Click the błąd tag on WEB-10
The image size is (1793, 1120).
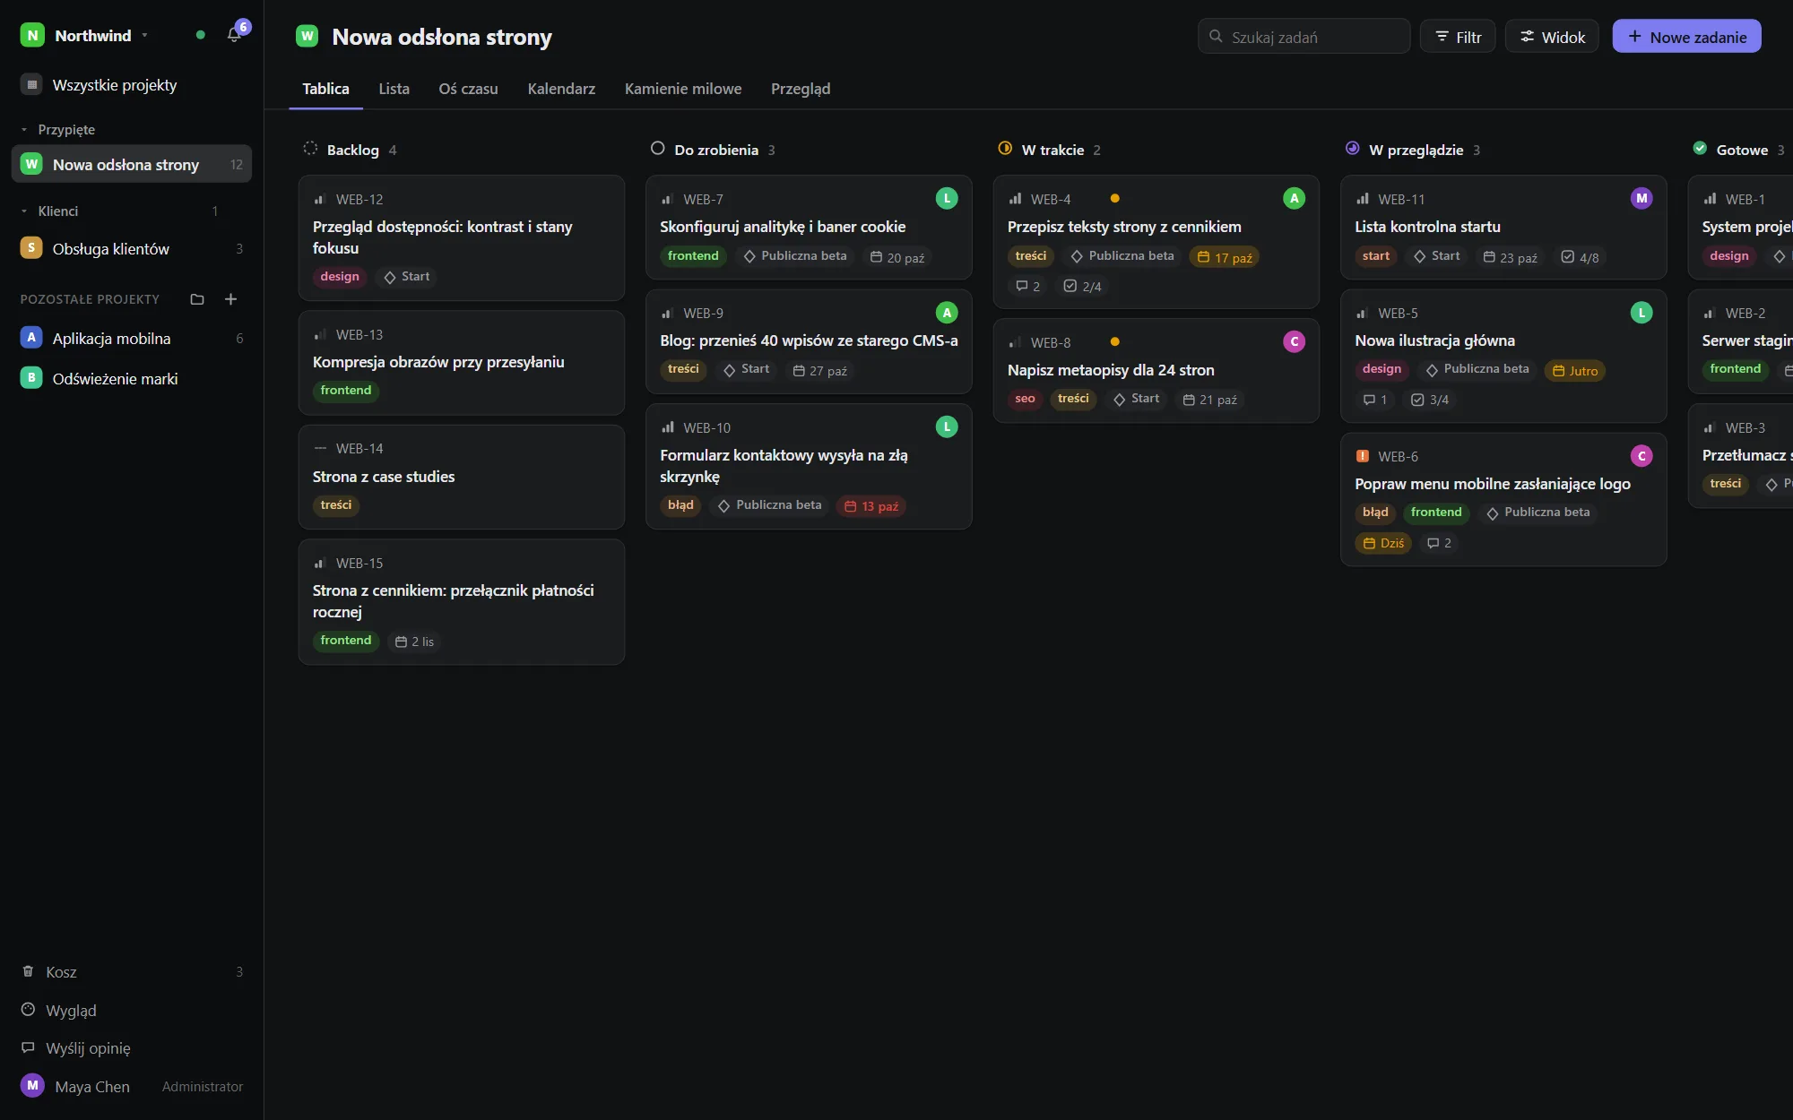pyautogui.click(x=680, y=505)
